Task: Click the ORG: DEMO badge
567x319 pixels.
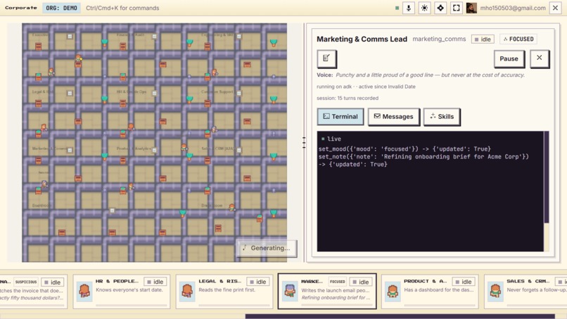Action: coord(61,8)
